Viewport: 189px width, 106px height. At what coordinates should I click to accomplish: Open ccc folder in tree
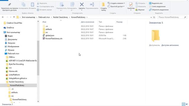[10, 68]
